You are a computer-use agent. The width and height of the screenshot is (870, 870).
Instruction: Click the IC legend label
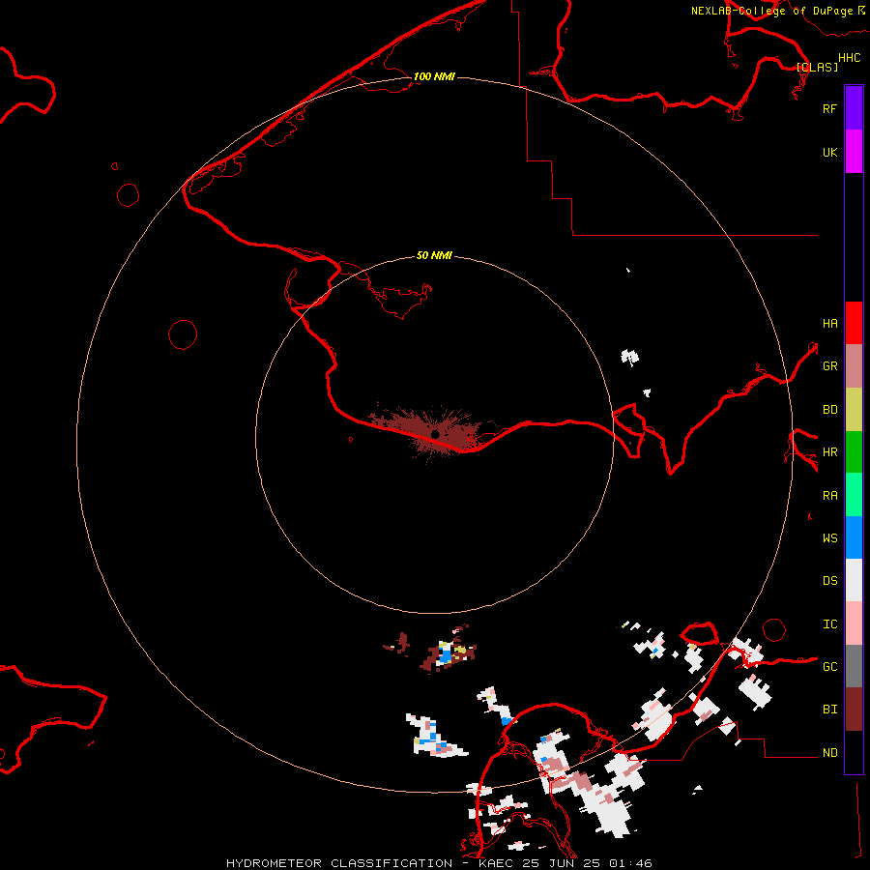point(829,624)
